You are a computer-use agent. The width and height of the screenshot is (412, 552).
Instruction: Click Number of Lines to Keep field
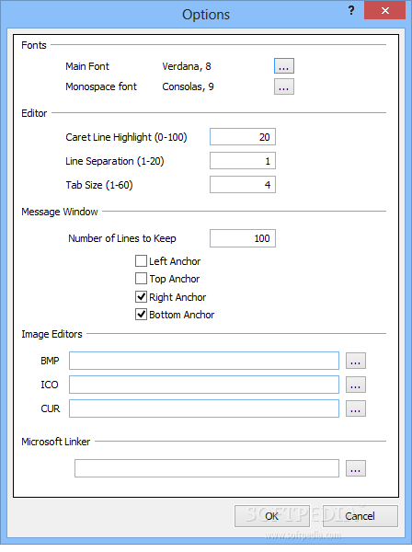pyautogui.click(x=243, y=238)
